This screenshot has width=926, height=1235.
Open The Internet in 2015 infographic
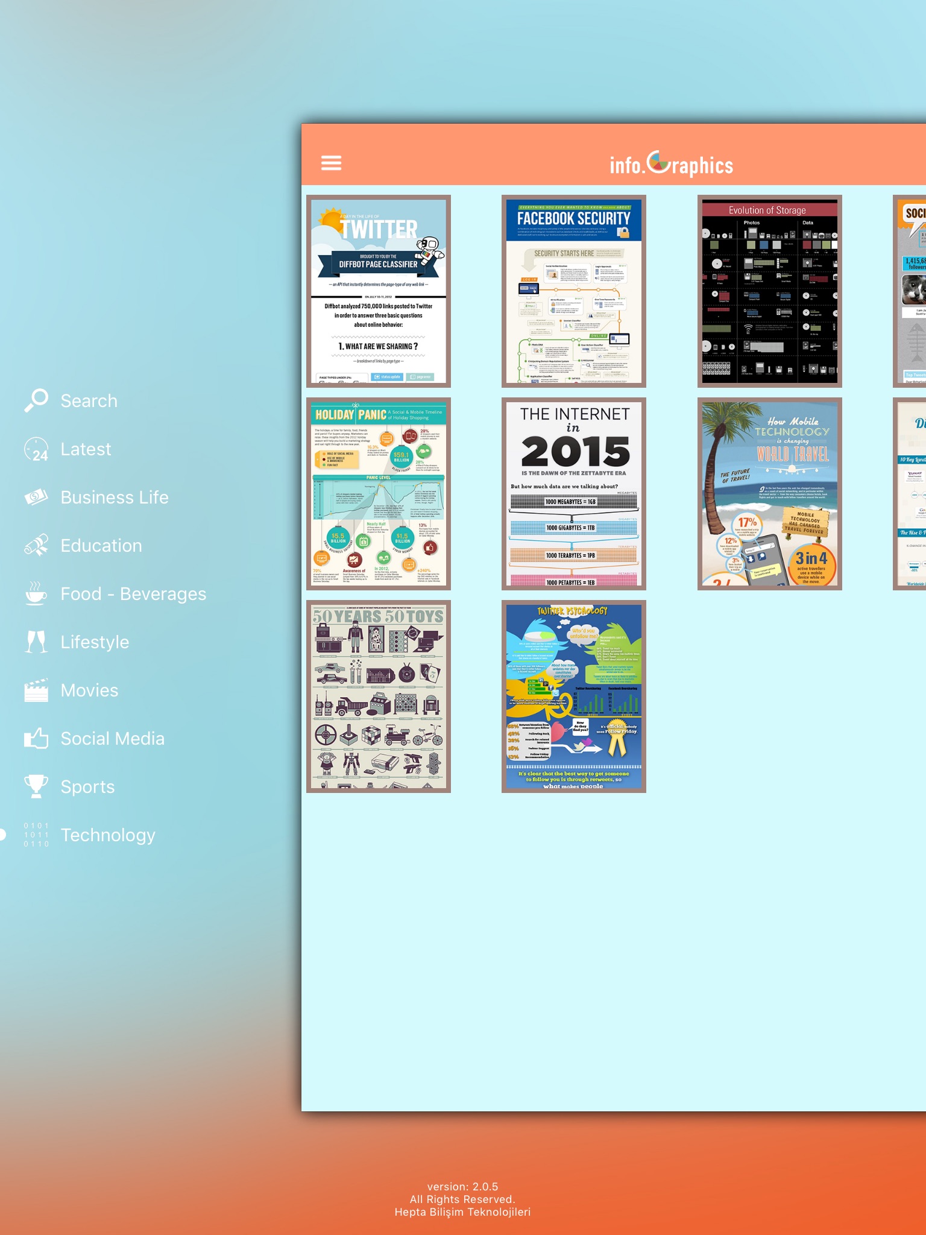point(574,494)
